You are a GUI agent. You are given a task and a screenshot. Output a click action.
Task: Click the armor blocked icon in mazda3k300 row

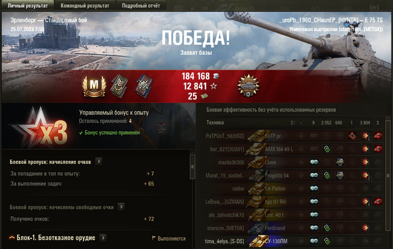tap(340, 162)
